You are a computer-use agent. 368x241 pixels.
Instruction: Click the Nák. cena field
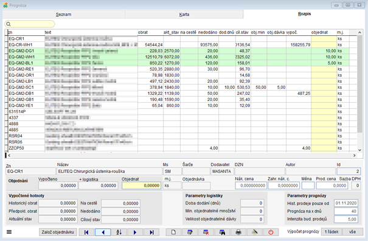tap(251, 186)
